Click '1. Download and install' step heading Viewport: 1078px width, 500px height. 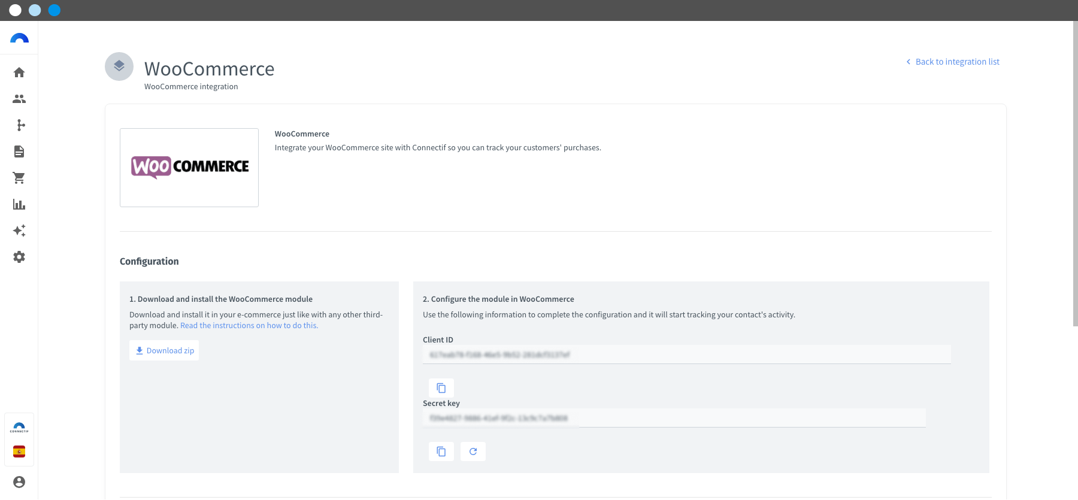coord(221,299)
